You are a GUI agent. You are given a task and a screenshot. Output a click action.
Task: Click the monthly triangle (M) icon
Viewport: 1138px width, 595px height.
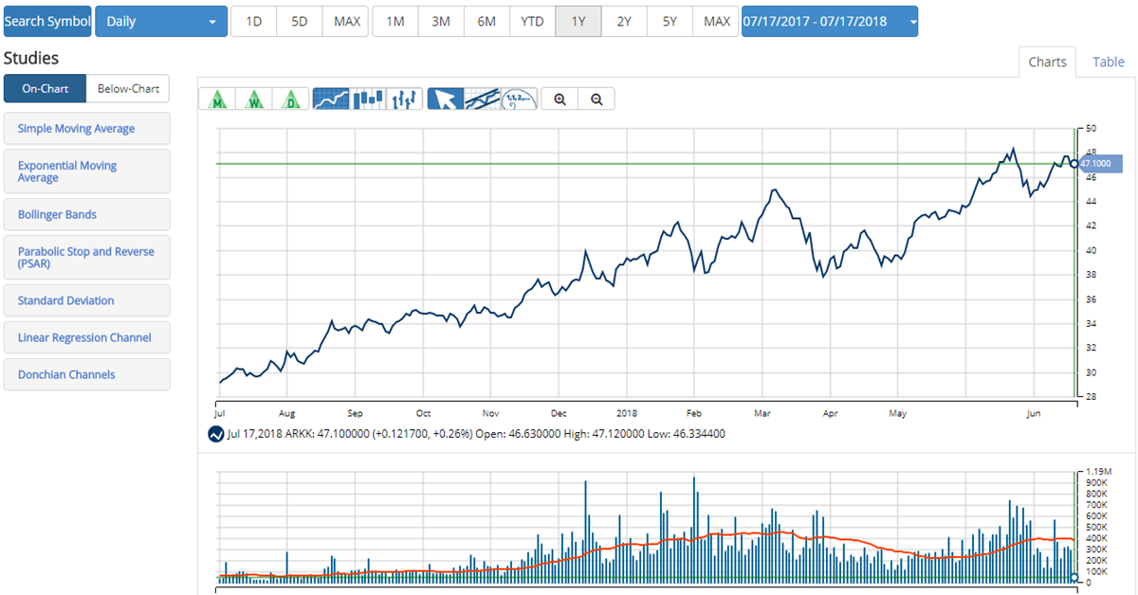point(217,99)
